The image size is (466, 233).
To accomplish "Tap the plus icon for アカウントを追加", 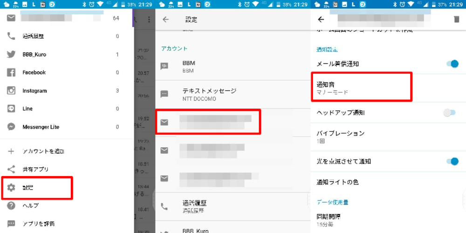I will click(12, 151).
